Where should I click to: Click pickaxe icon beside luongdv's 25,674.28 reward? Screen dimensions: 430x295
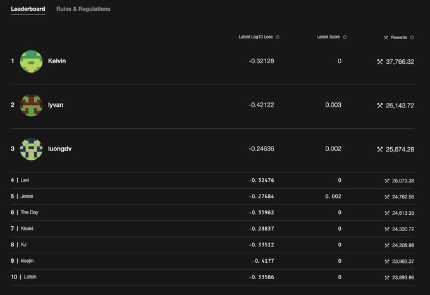(x=380, y=149)
